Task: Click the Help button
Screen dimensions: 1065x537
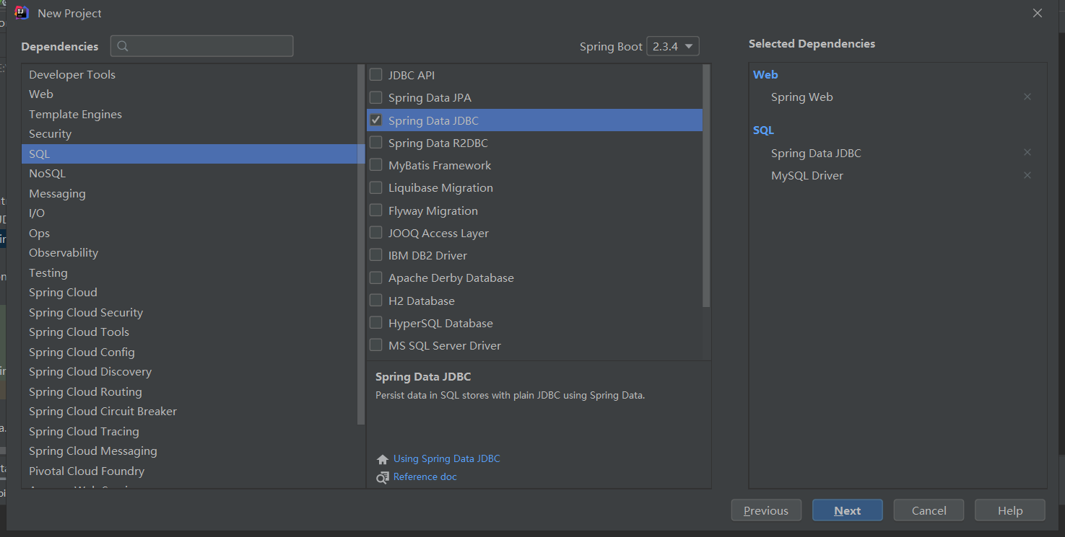Action: [1010, 510]
